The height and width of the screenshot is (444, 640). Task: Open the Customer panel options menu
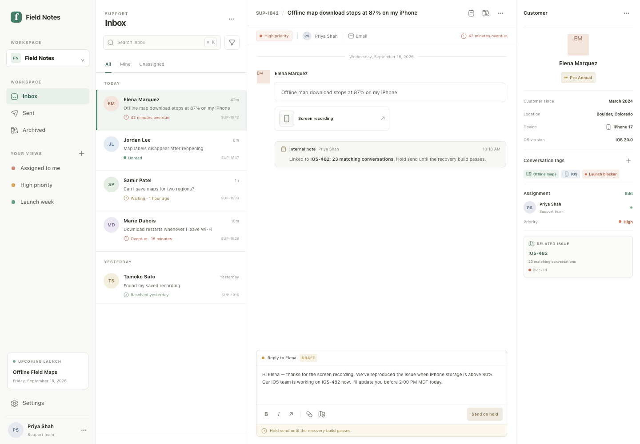point(626,13)
